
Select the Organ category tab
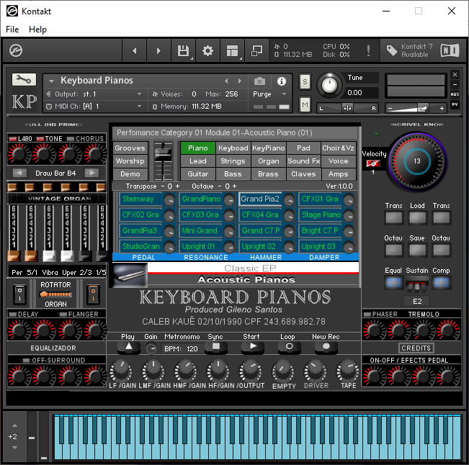tap(268, 161)
